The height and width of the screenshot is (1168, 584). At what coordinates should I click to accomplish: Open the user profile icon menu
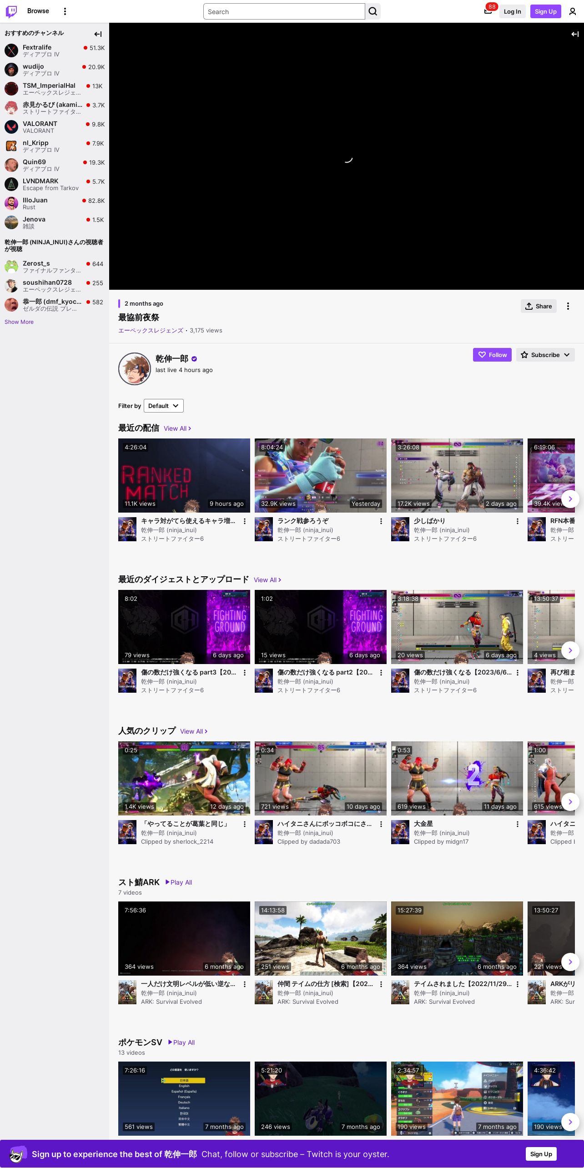click(x=573, y=11)
